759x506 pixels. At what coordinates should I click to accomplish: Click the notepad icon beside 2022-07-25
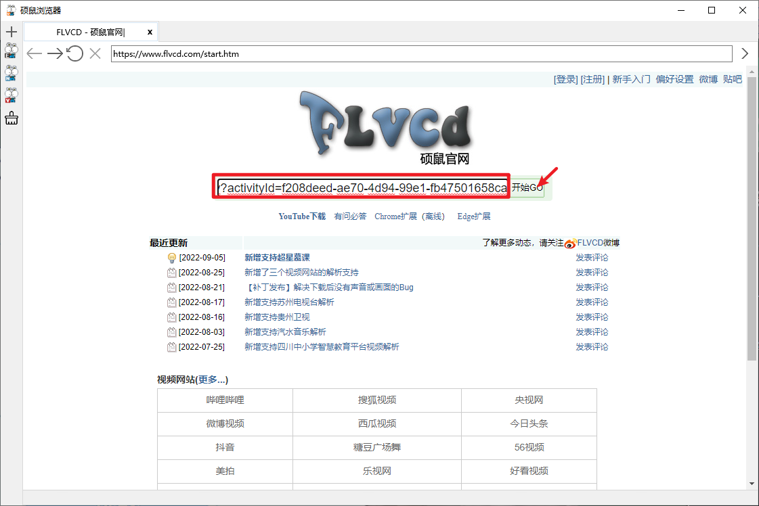click(x=171, y=347)
